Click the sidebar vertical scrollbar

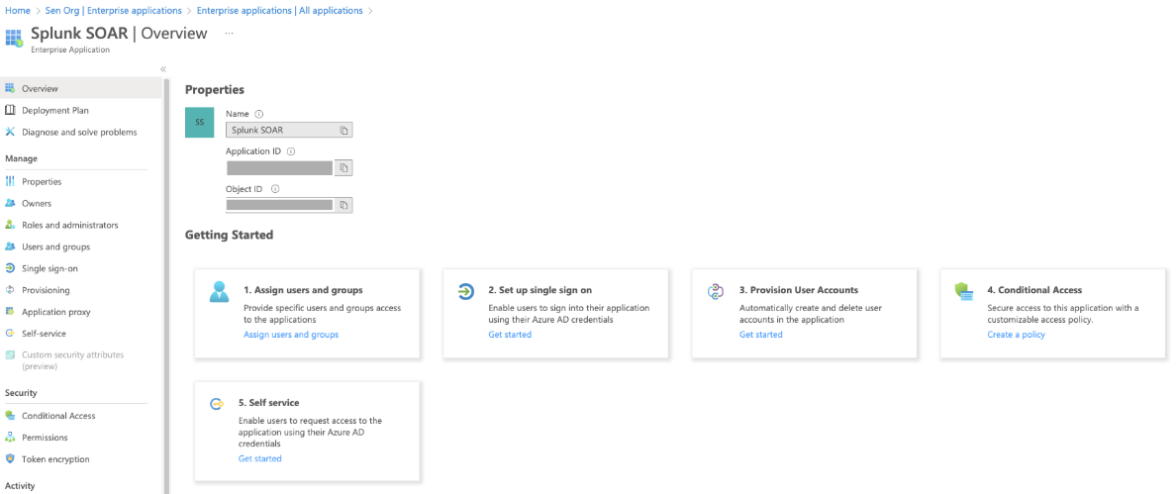[166, 277]
